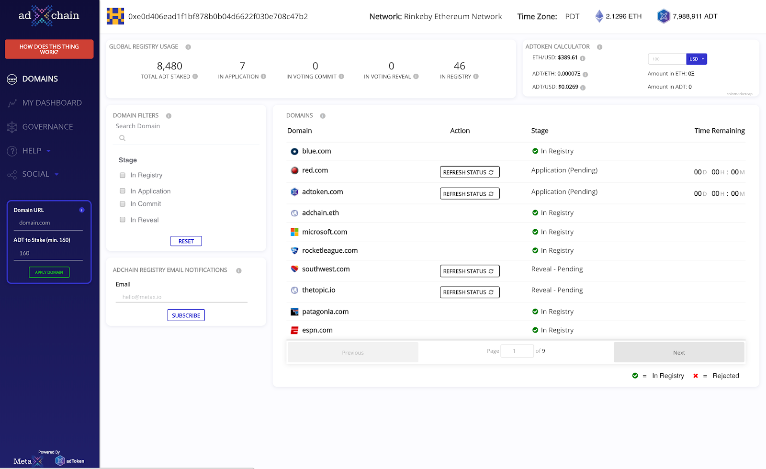Click the Stage column header

click(x=540, y=131)
